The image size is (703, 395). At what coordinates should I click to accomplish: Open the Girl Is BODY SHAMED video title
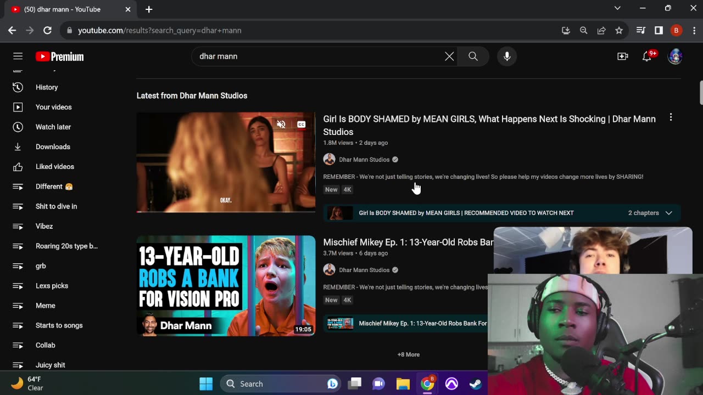(489, 125)
